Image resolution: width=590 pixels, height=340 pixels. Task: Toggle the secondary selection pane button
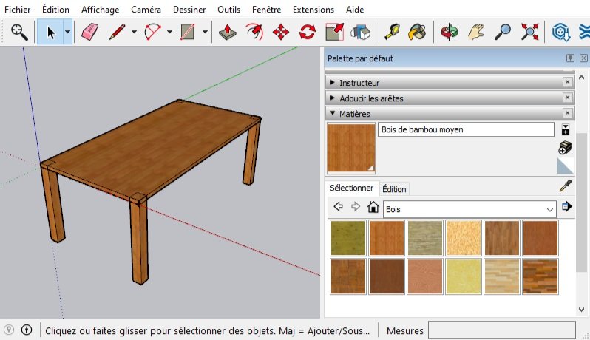tap(565, 129)
